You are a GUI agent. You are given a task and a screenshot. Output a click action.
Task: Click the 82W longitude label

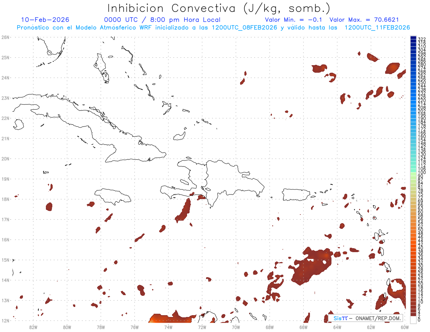(x=33, y=327)
